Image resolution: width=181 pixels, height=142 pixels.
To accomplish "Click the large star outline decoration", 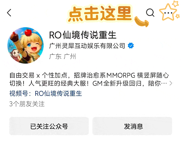I will (168, 12).
